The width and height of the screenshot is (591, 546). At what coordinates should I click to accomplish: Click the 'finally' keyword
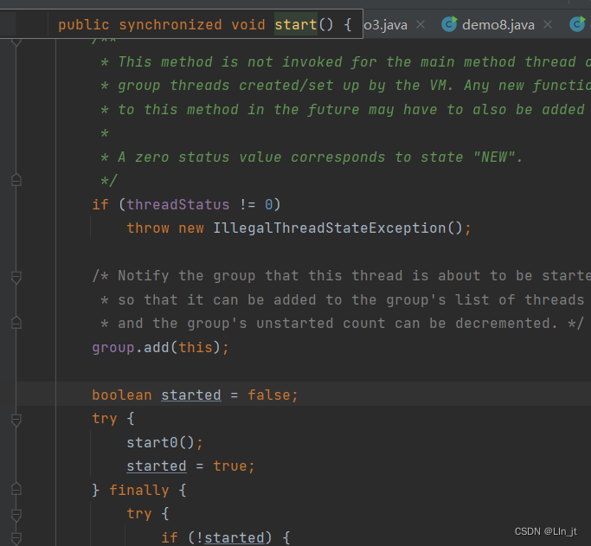click(139, 490)
